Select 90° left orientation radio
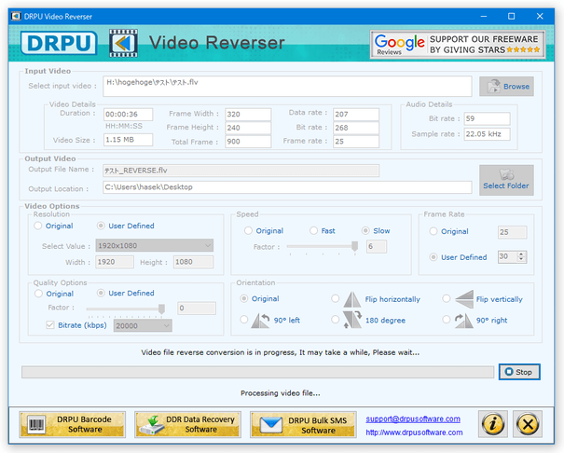The height and width of the screenshot is (453, 564). tap(244, 320)
